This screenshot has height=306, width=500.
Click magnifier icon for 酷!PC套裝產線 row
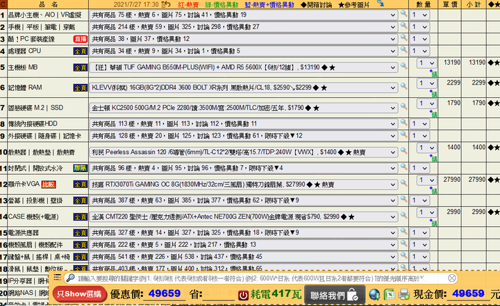coord(403,37)
